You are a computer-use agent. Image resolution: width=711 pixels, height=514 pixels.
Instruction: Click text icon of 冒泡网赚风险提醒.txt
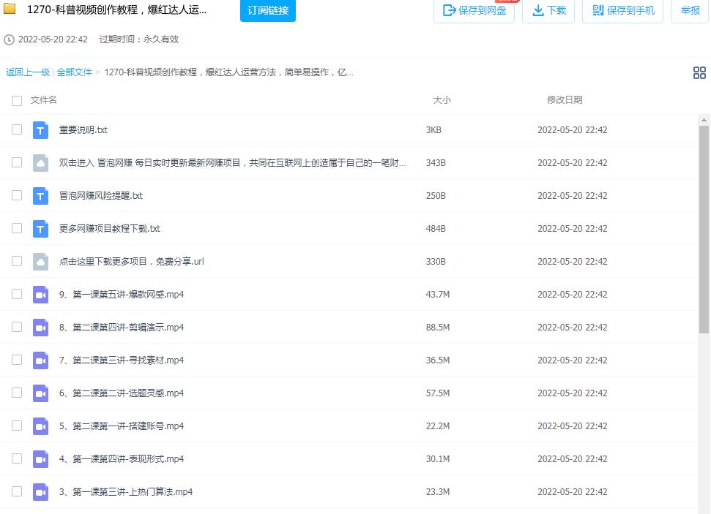(40, 196)
